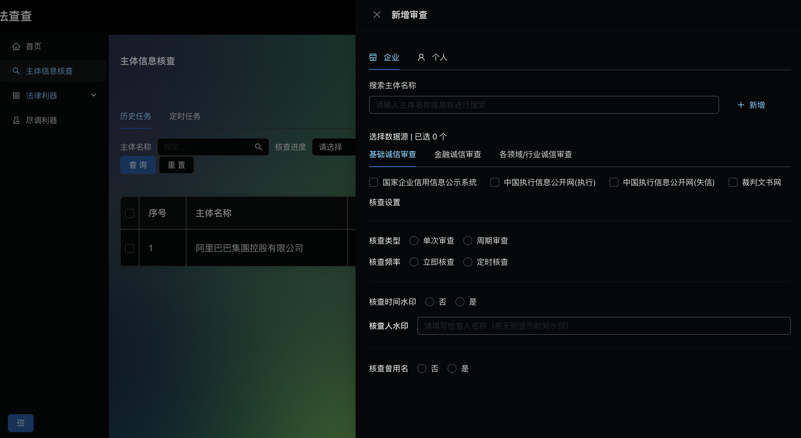
Task: Switch to 金融诚信审查 tab
Action: (457, 154)
